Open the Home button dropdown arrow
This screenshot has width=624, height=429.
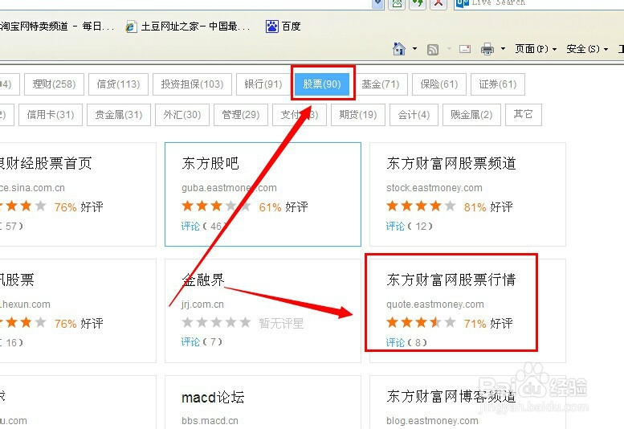(414, 49)
